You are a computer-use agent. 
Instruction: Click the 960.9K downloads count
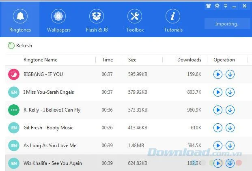click(x=194, y=110)
